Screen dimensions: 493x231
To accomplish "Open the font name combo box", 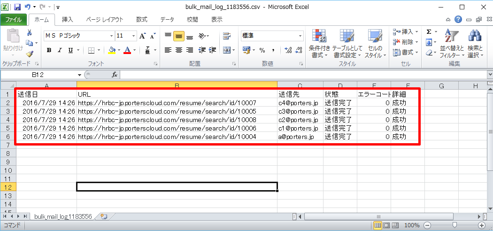I will click(79, 36).
